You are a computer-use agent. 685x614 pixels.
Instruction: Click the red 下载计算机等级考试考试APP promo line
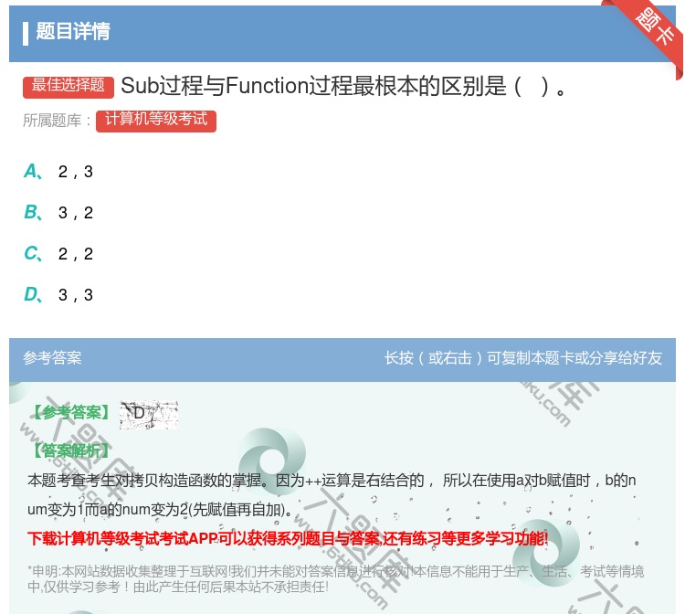click(x=288, y=538)
